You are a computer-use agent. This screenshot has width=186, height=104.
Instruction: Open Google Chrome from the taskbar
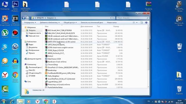point(46,101)
